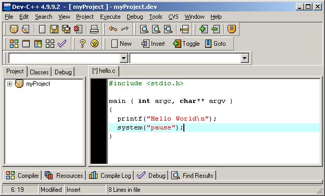Click the Print icon in toolbar
This screenshot has width=325, height=196.
coord(94,29)
